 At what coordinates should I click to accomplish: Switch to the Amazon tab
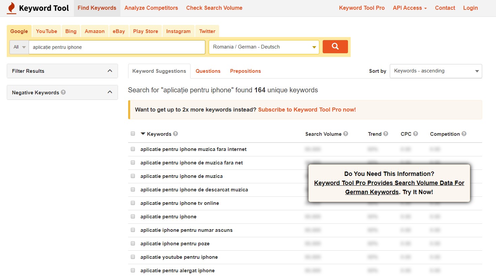point(95,31)
